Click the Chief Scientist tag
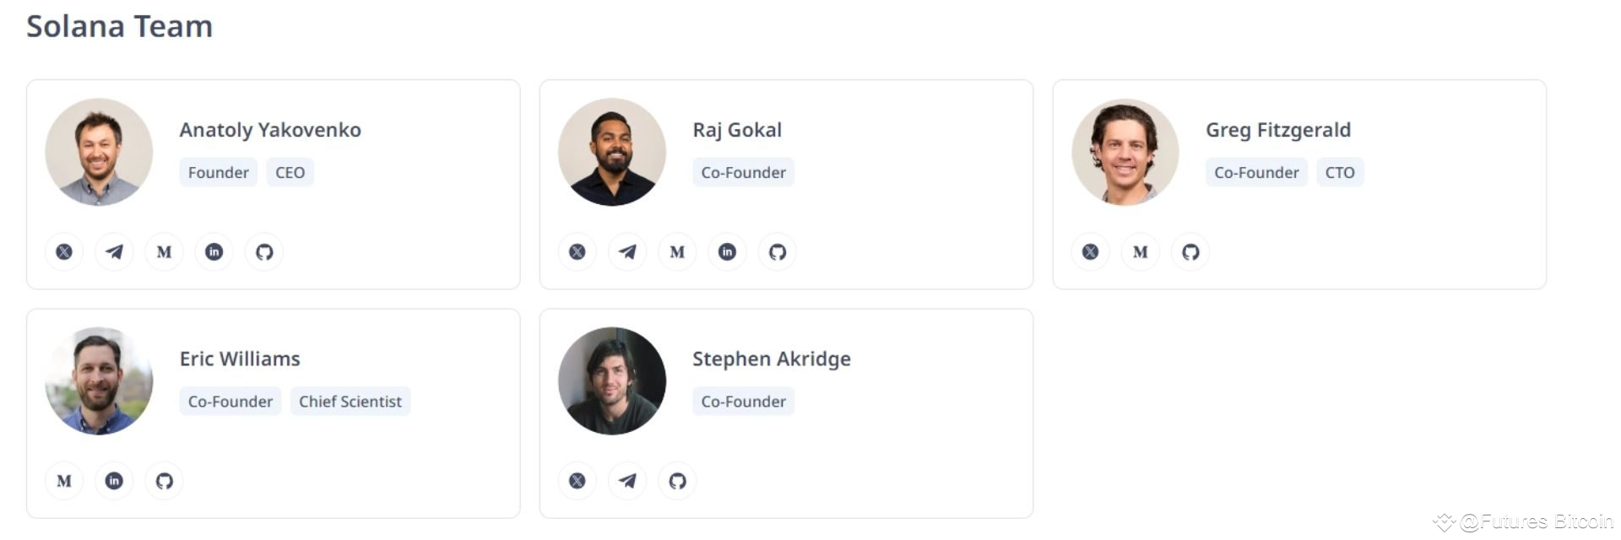This screenshot has height=540, width=1621. (x=350, y=401)
